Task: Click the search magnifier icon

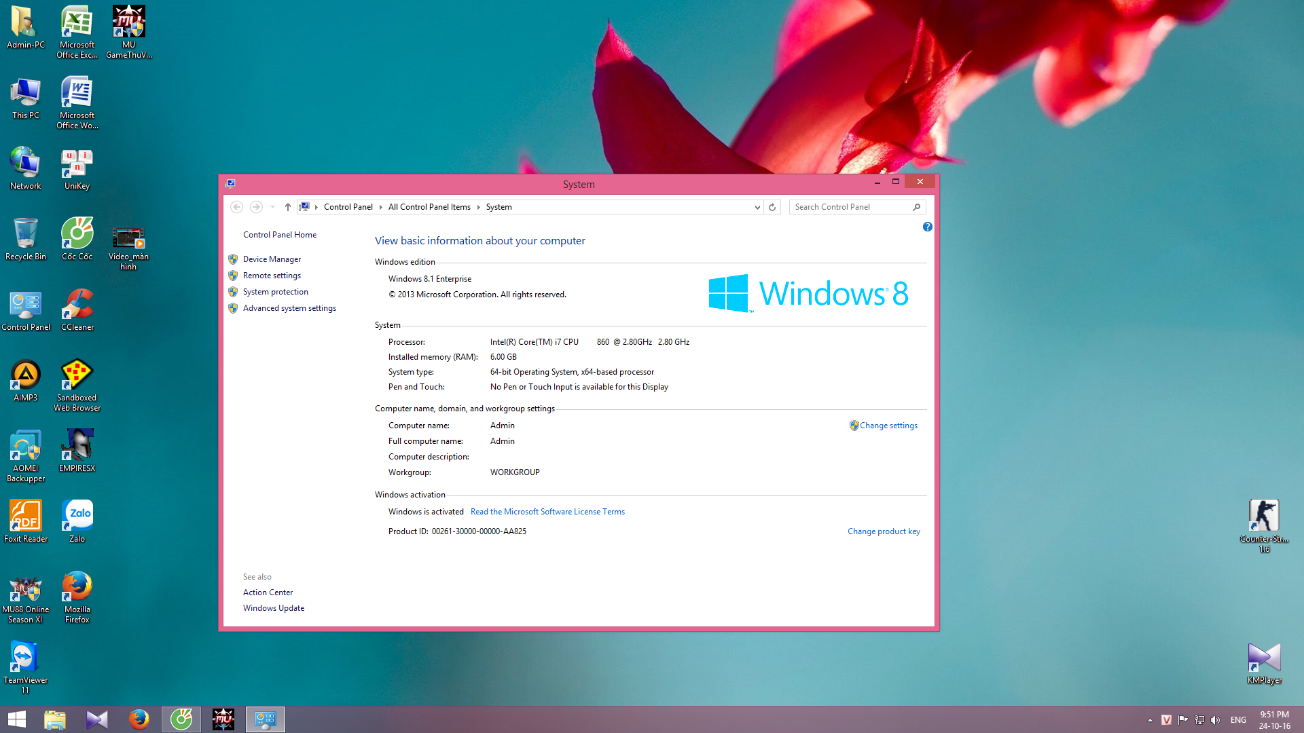Action: 917,207
